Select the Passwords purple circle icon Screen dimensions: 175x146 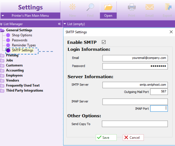[8, 40]
